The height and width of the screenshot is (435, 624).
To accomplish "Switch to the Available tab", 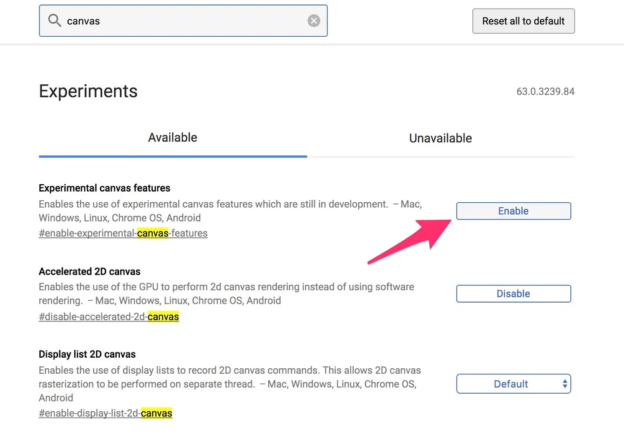I will [x=172, y=138].
